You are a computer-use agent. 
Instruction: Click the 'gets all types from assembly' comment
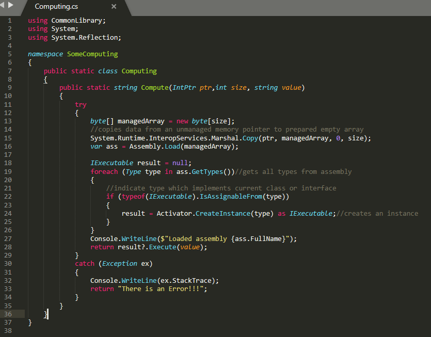tap(293, 172)
